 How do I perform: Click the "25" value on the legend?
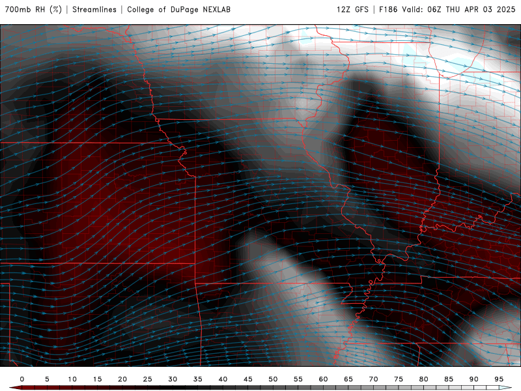[148, 379]
